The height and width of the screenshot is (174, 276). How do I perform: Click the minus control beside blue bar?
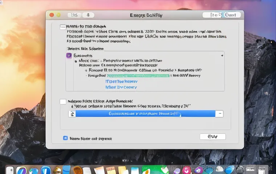pos(219,113)
